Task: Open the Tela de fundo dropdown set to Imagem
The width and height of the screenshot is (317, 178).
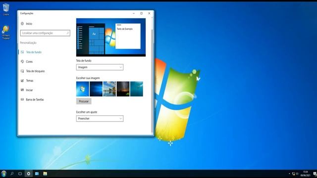Action: point(100,67)
